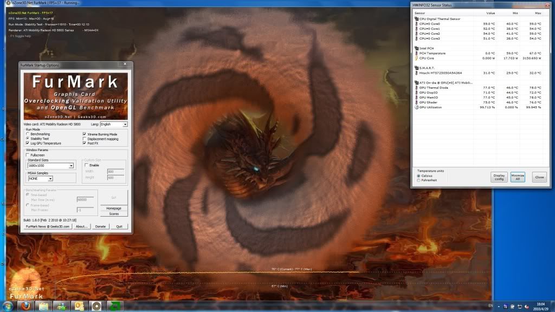Select the GPU Utilization sensor row label
555x312 pixels.
[430, 107]
